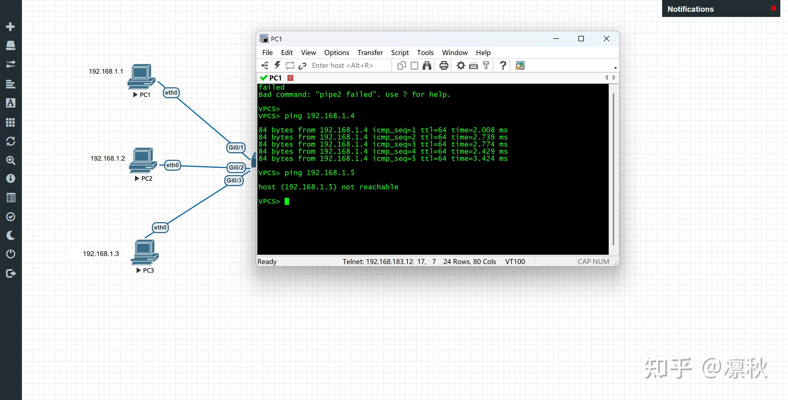Click the Help question mark toolbar icon

tap(503, 65)
